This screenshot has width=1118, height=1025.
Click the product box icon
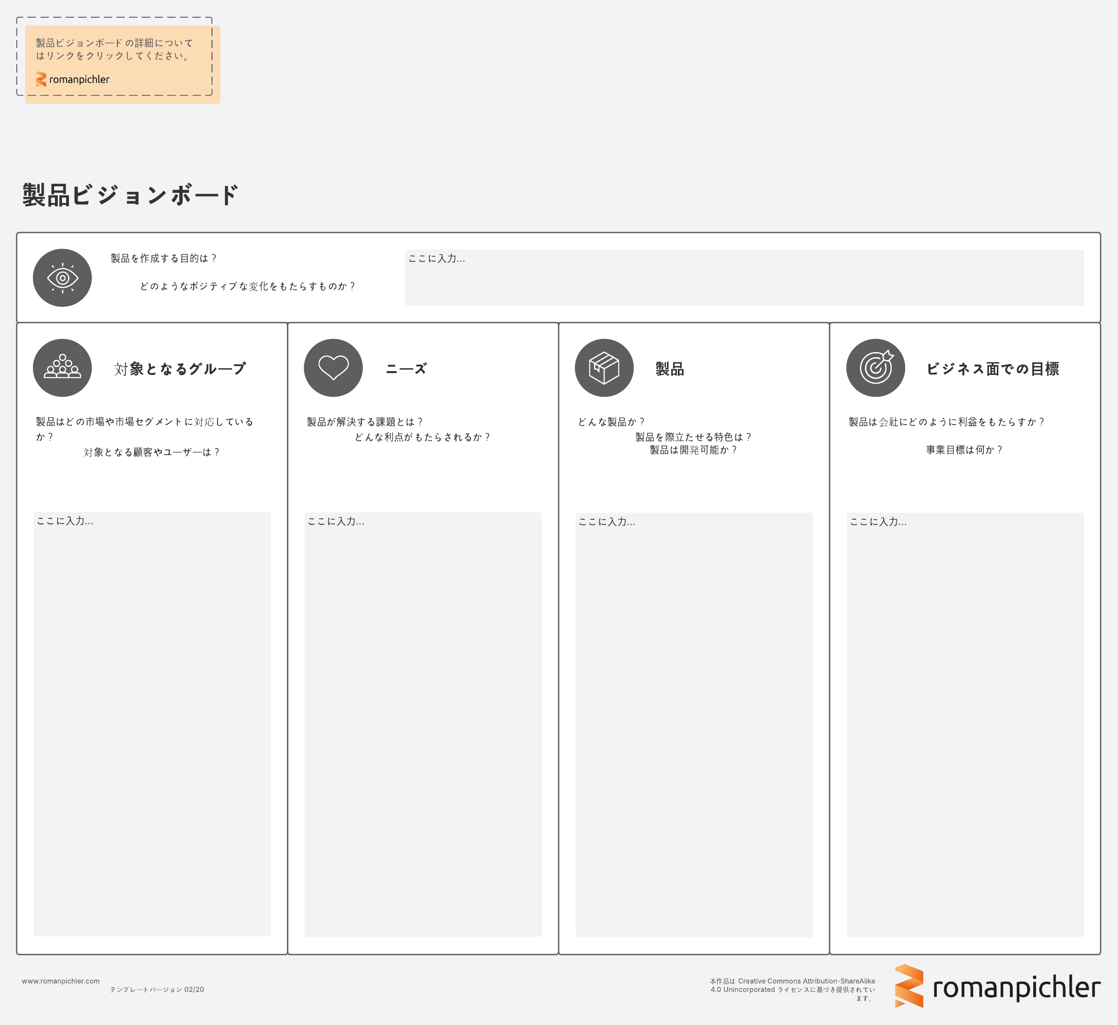(604, 368)
